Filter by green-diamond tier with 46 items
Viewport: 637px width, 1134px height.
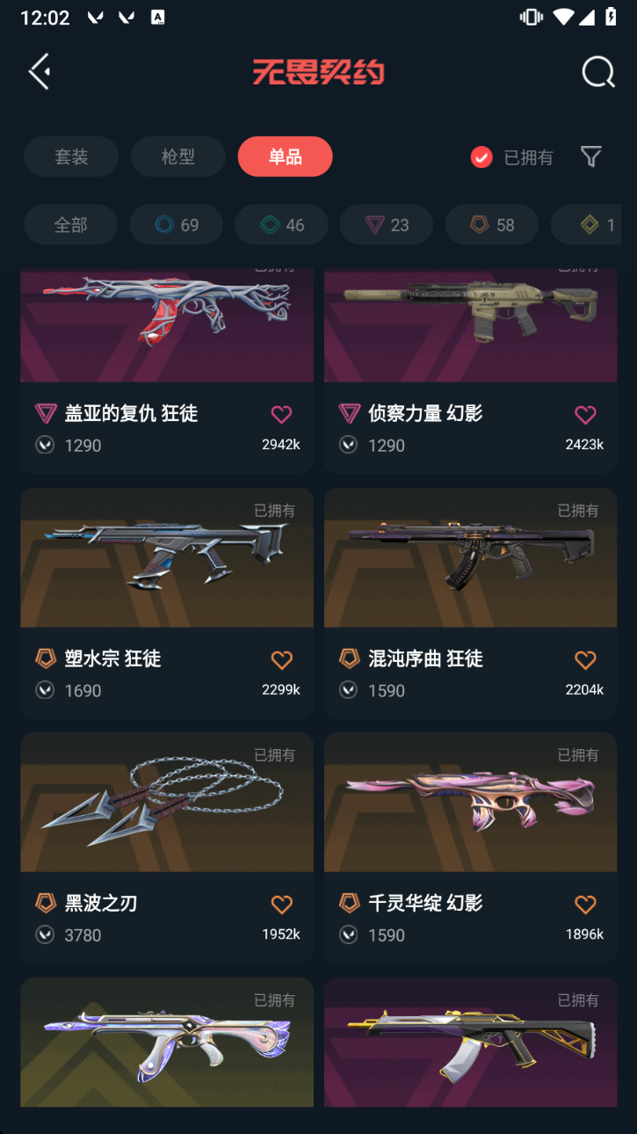click(282, 225)
